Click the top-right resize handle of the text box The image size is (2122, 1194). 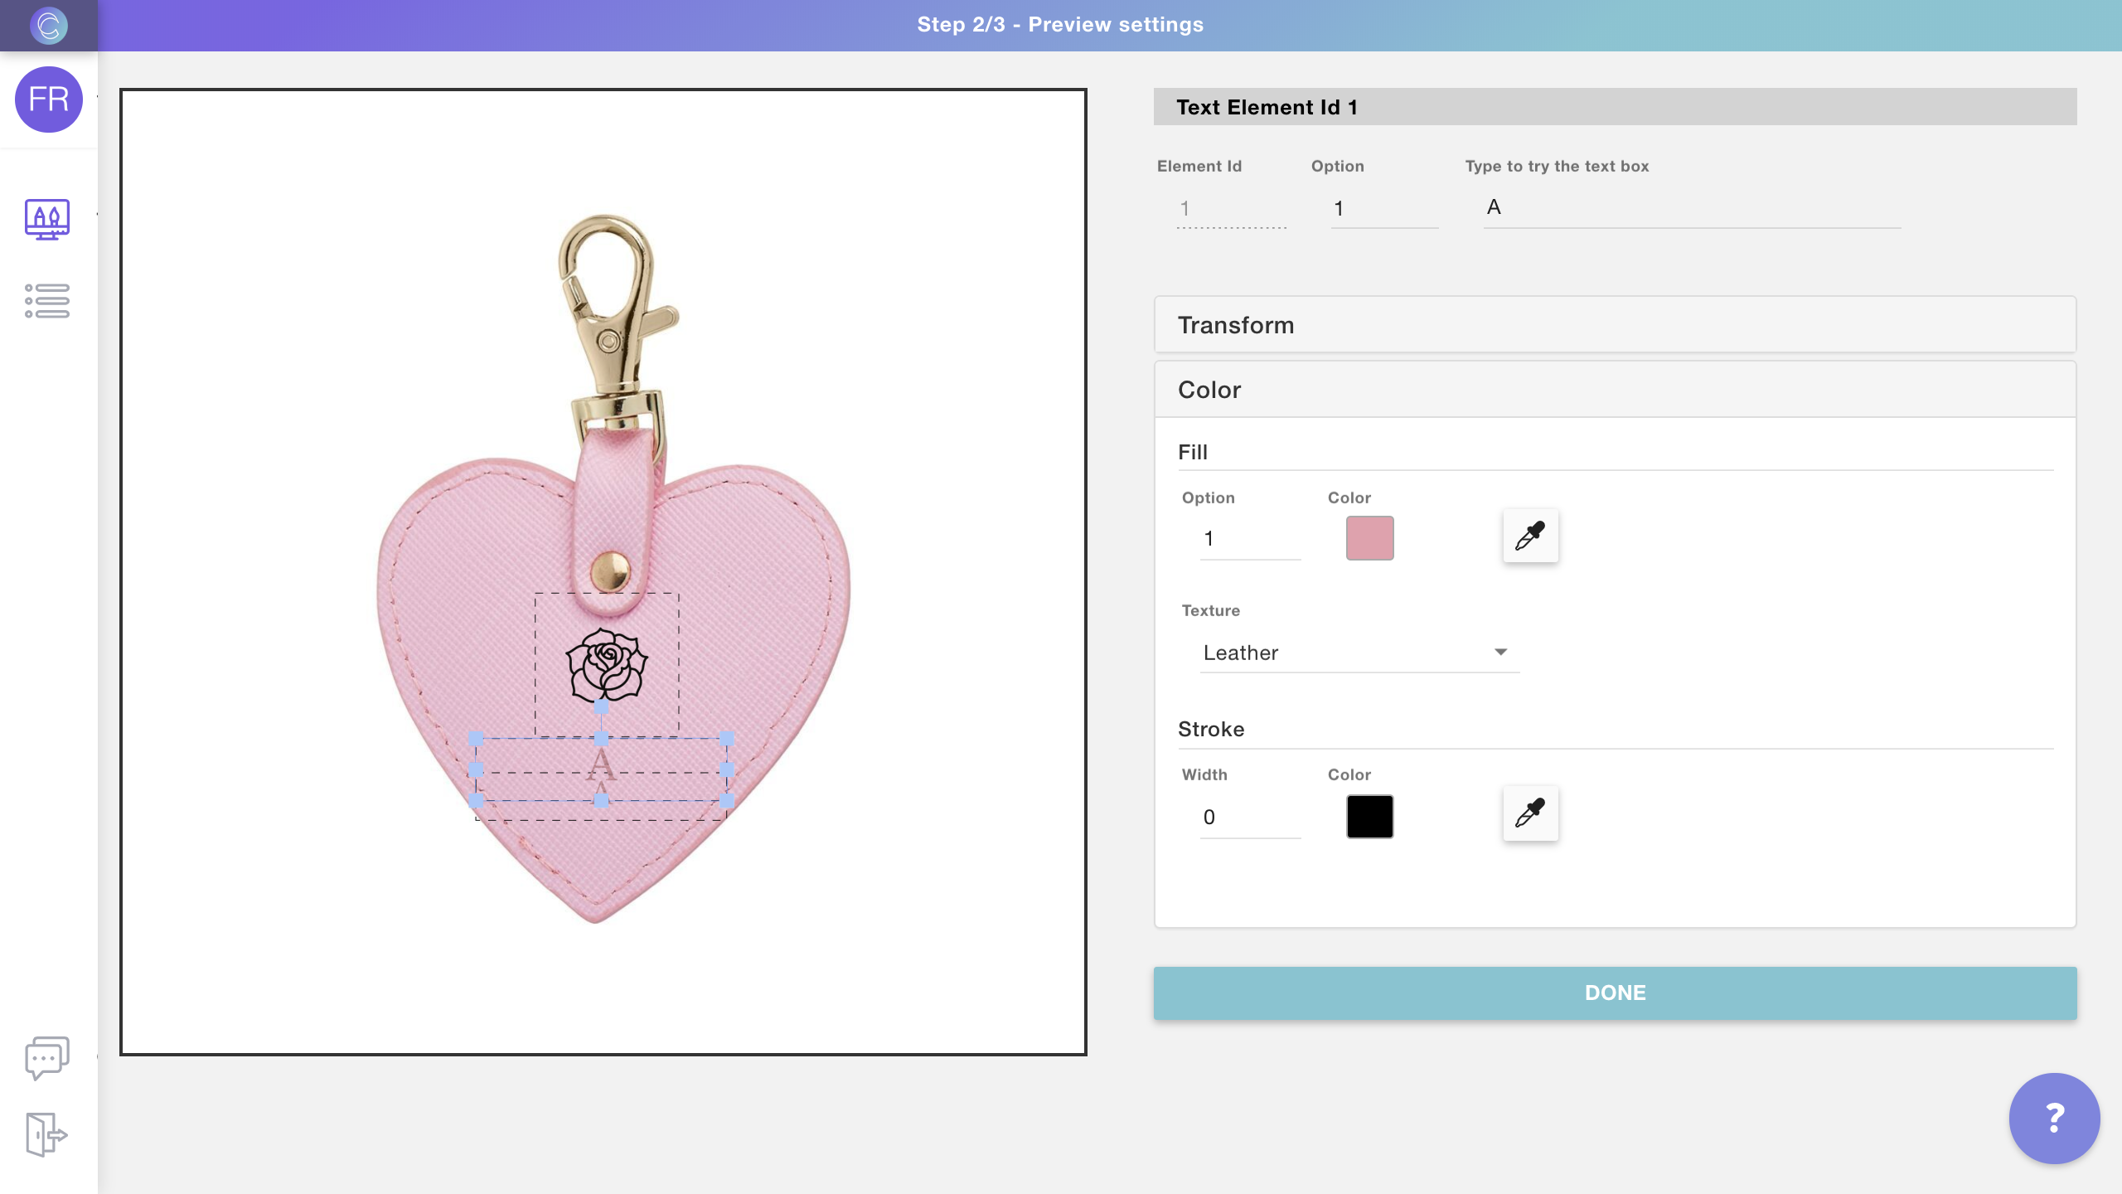click(x=727, y=738)
